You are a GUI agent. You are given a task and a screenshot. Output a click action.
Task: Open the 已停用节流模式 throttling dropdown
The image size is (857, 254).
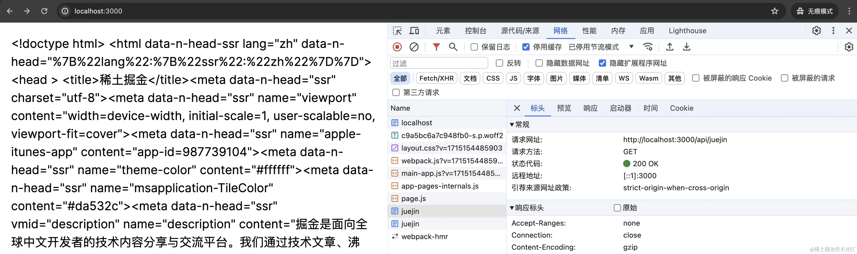tap(601, 47)
